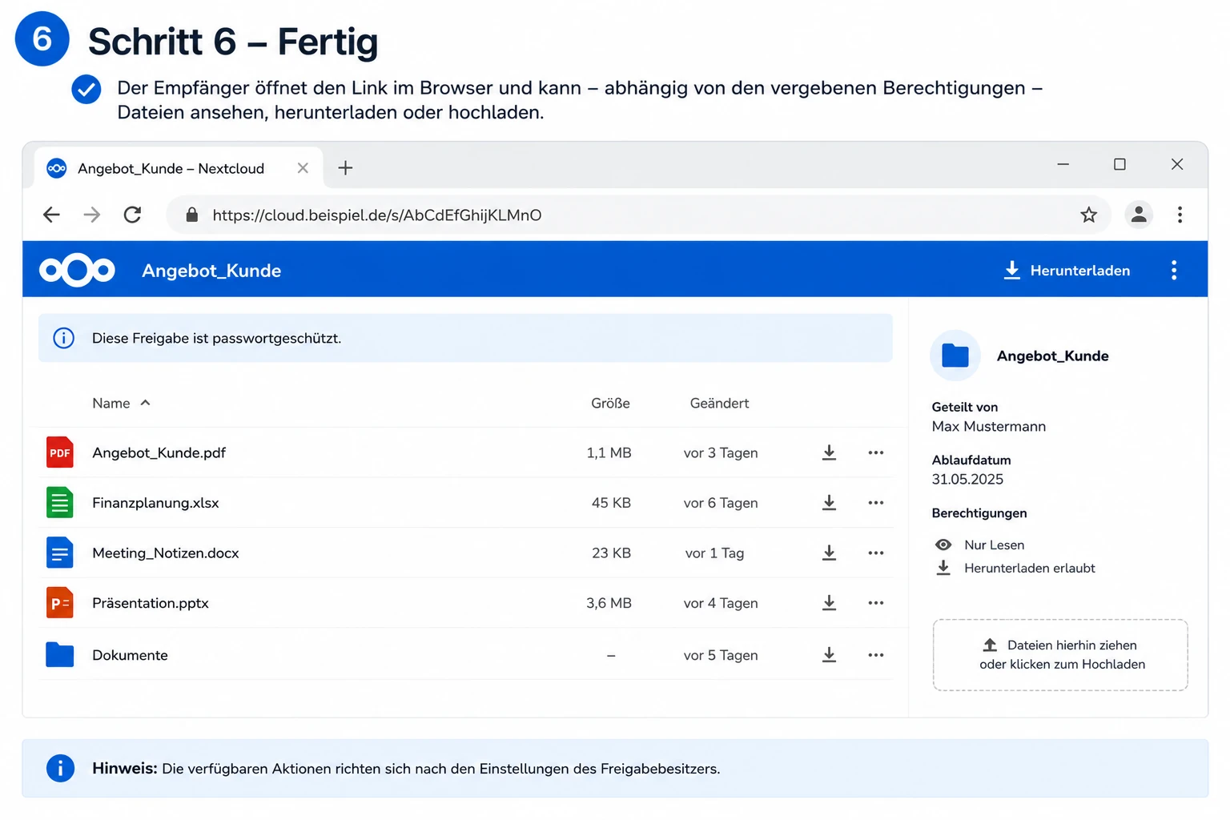The image size is (1230, 820).
Task: Click the eye icon beside Nur Lesen
Action: [x=943, y=545]
